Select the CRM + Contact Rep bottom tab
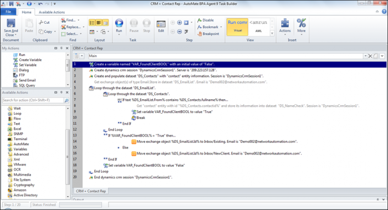This screenshot has height=210, width=388. click(x=91, y=191)
